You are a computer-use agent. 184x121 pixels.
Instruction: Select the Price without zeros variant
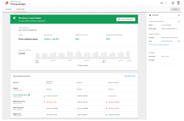click(20, 95)
